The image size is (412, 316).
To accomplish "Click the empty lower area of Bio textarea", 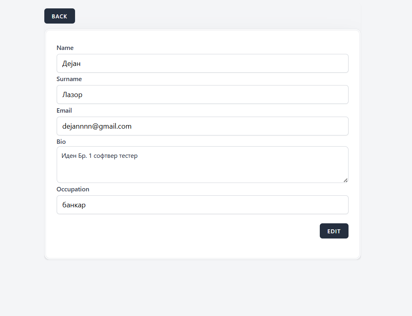I will [x=202, y=172].
